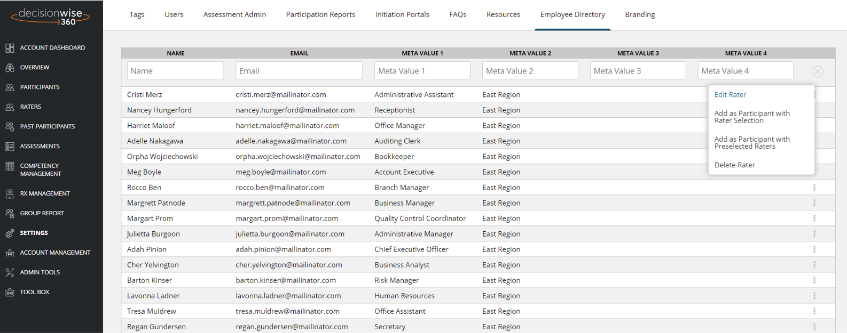This screenshot has height=333, width=847.
Task: Open the Resources tab
Action: (x=503, y=14)
